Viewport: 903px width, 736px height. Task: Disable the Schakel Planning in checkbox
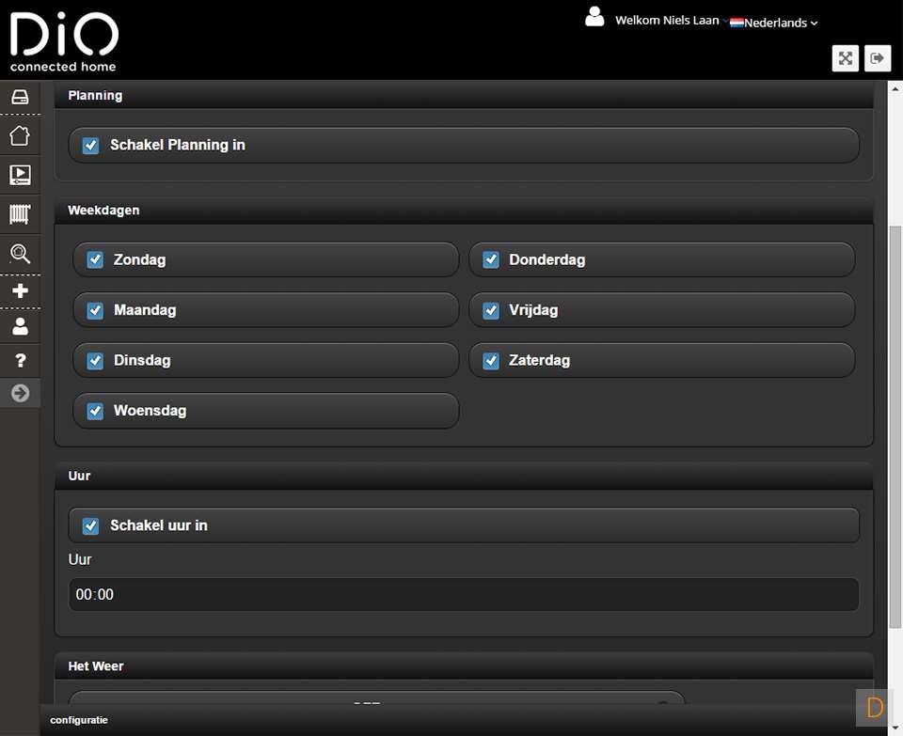(x=91, y=146)
